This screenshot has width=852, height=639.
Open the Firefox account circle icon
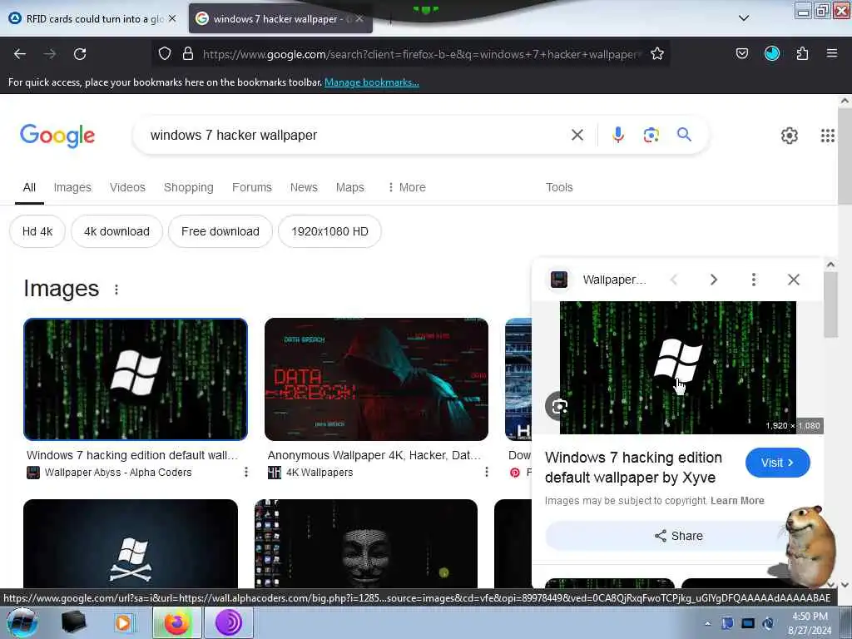coord(772,53)
